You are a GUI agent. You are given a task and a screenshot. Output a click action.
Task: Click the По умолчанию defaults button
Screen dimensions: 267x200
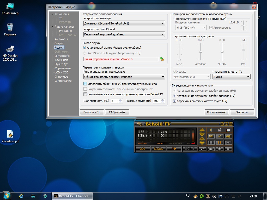[x=217, y=112]
